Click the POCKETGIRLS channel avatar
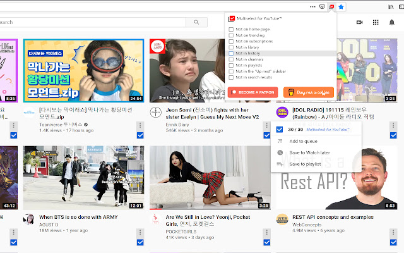404x253 pixels. tap(156, 219)
